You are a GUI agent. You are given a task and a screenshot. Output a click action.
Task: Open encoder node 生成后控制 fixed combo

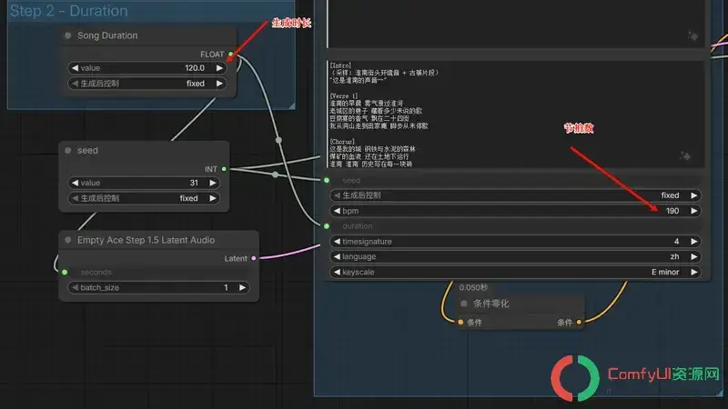click(x=515, y=195)
